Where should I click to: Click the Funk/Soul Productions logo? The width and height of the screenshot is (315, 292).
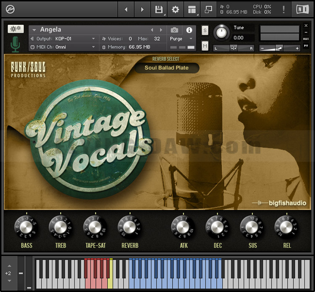pyautogui.click(x=28, y=69)
